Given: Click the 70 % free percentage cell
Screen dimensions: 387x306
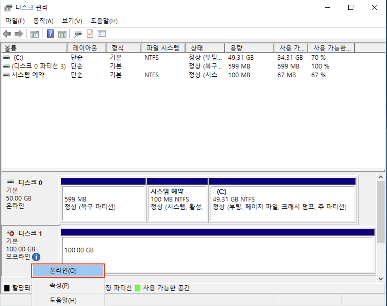Looking at the screenshot, I should [318, 58].
